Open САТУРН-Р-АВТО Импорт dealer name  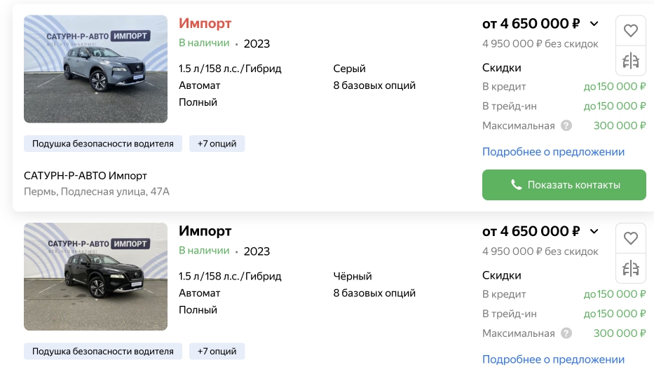click(x=86, y=176)
